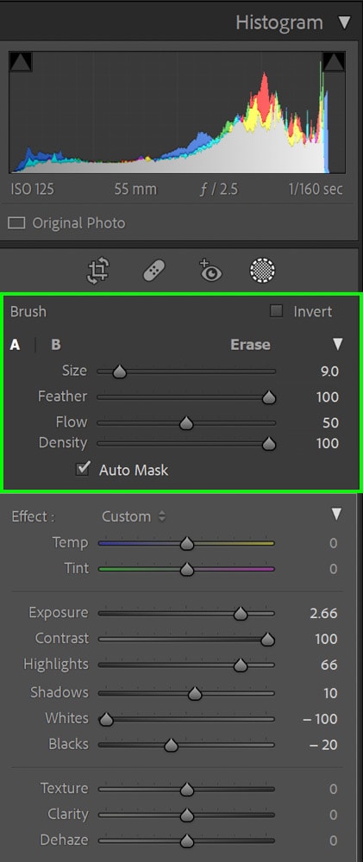Click the Flow slider handle
Viewport: 363px width, 862px height.
[x=186, y=423]
